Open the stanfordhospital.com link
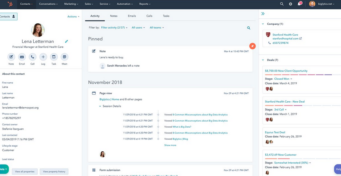The width and height of the screenshot is (341, 176). (285, 39)
